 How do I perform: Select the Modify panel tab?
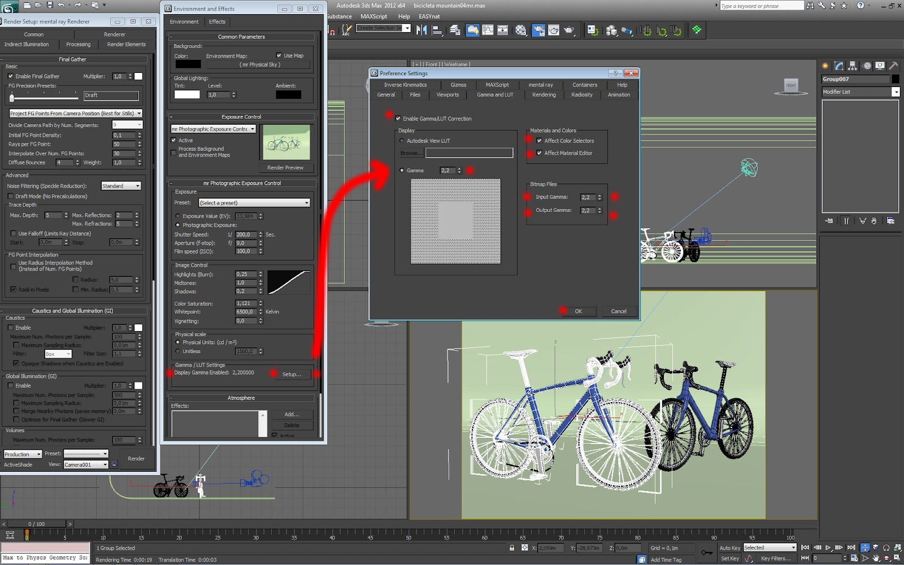click(x=838, y=66)
